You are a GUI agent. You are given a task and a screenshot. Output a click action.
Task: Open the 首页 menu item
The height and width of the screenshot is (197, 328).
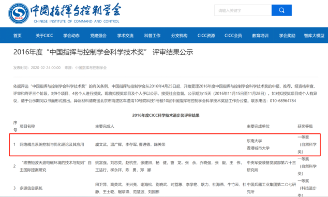pyautogui.click(x=18, y=36)
